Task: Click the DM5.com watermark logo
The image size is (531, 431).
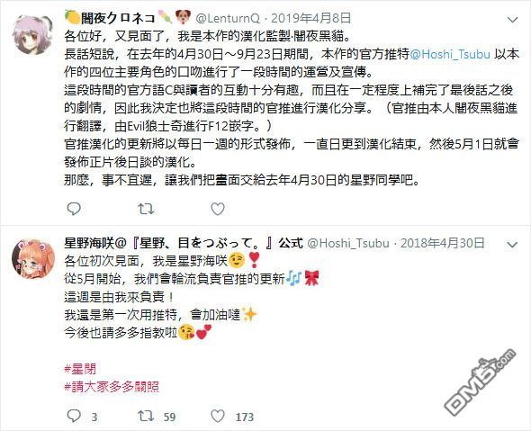Action: coord(481,382)
